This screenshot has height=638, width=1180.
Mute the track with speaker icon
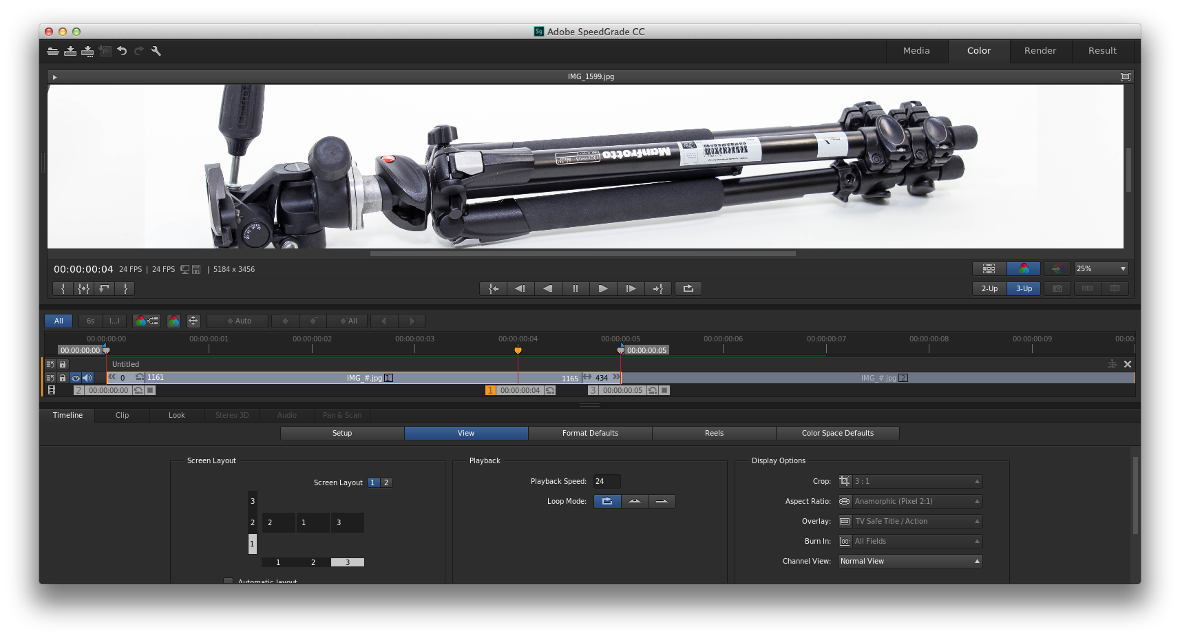(87, 378)
